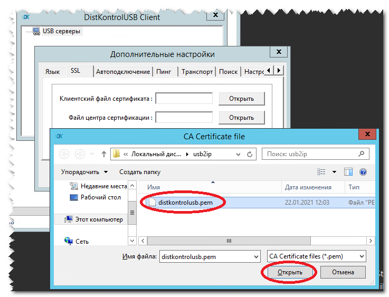Viewport: 389px width, 297px height.
Task: Click Открыть button in file dialog
Action: (x=290, y=272)
